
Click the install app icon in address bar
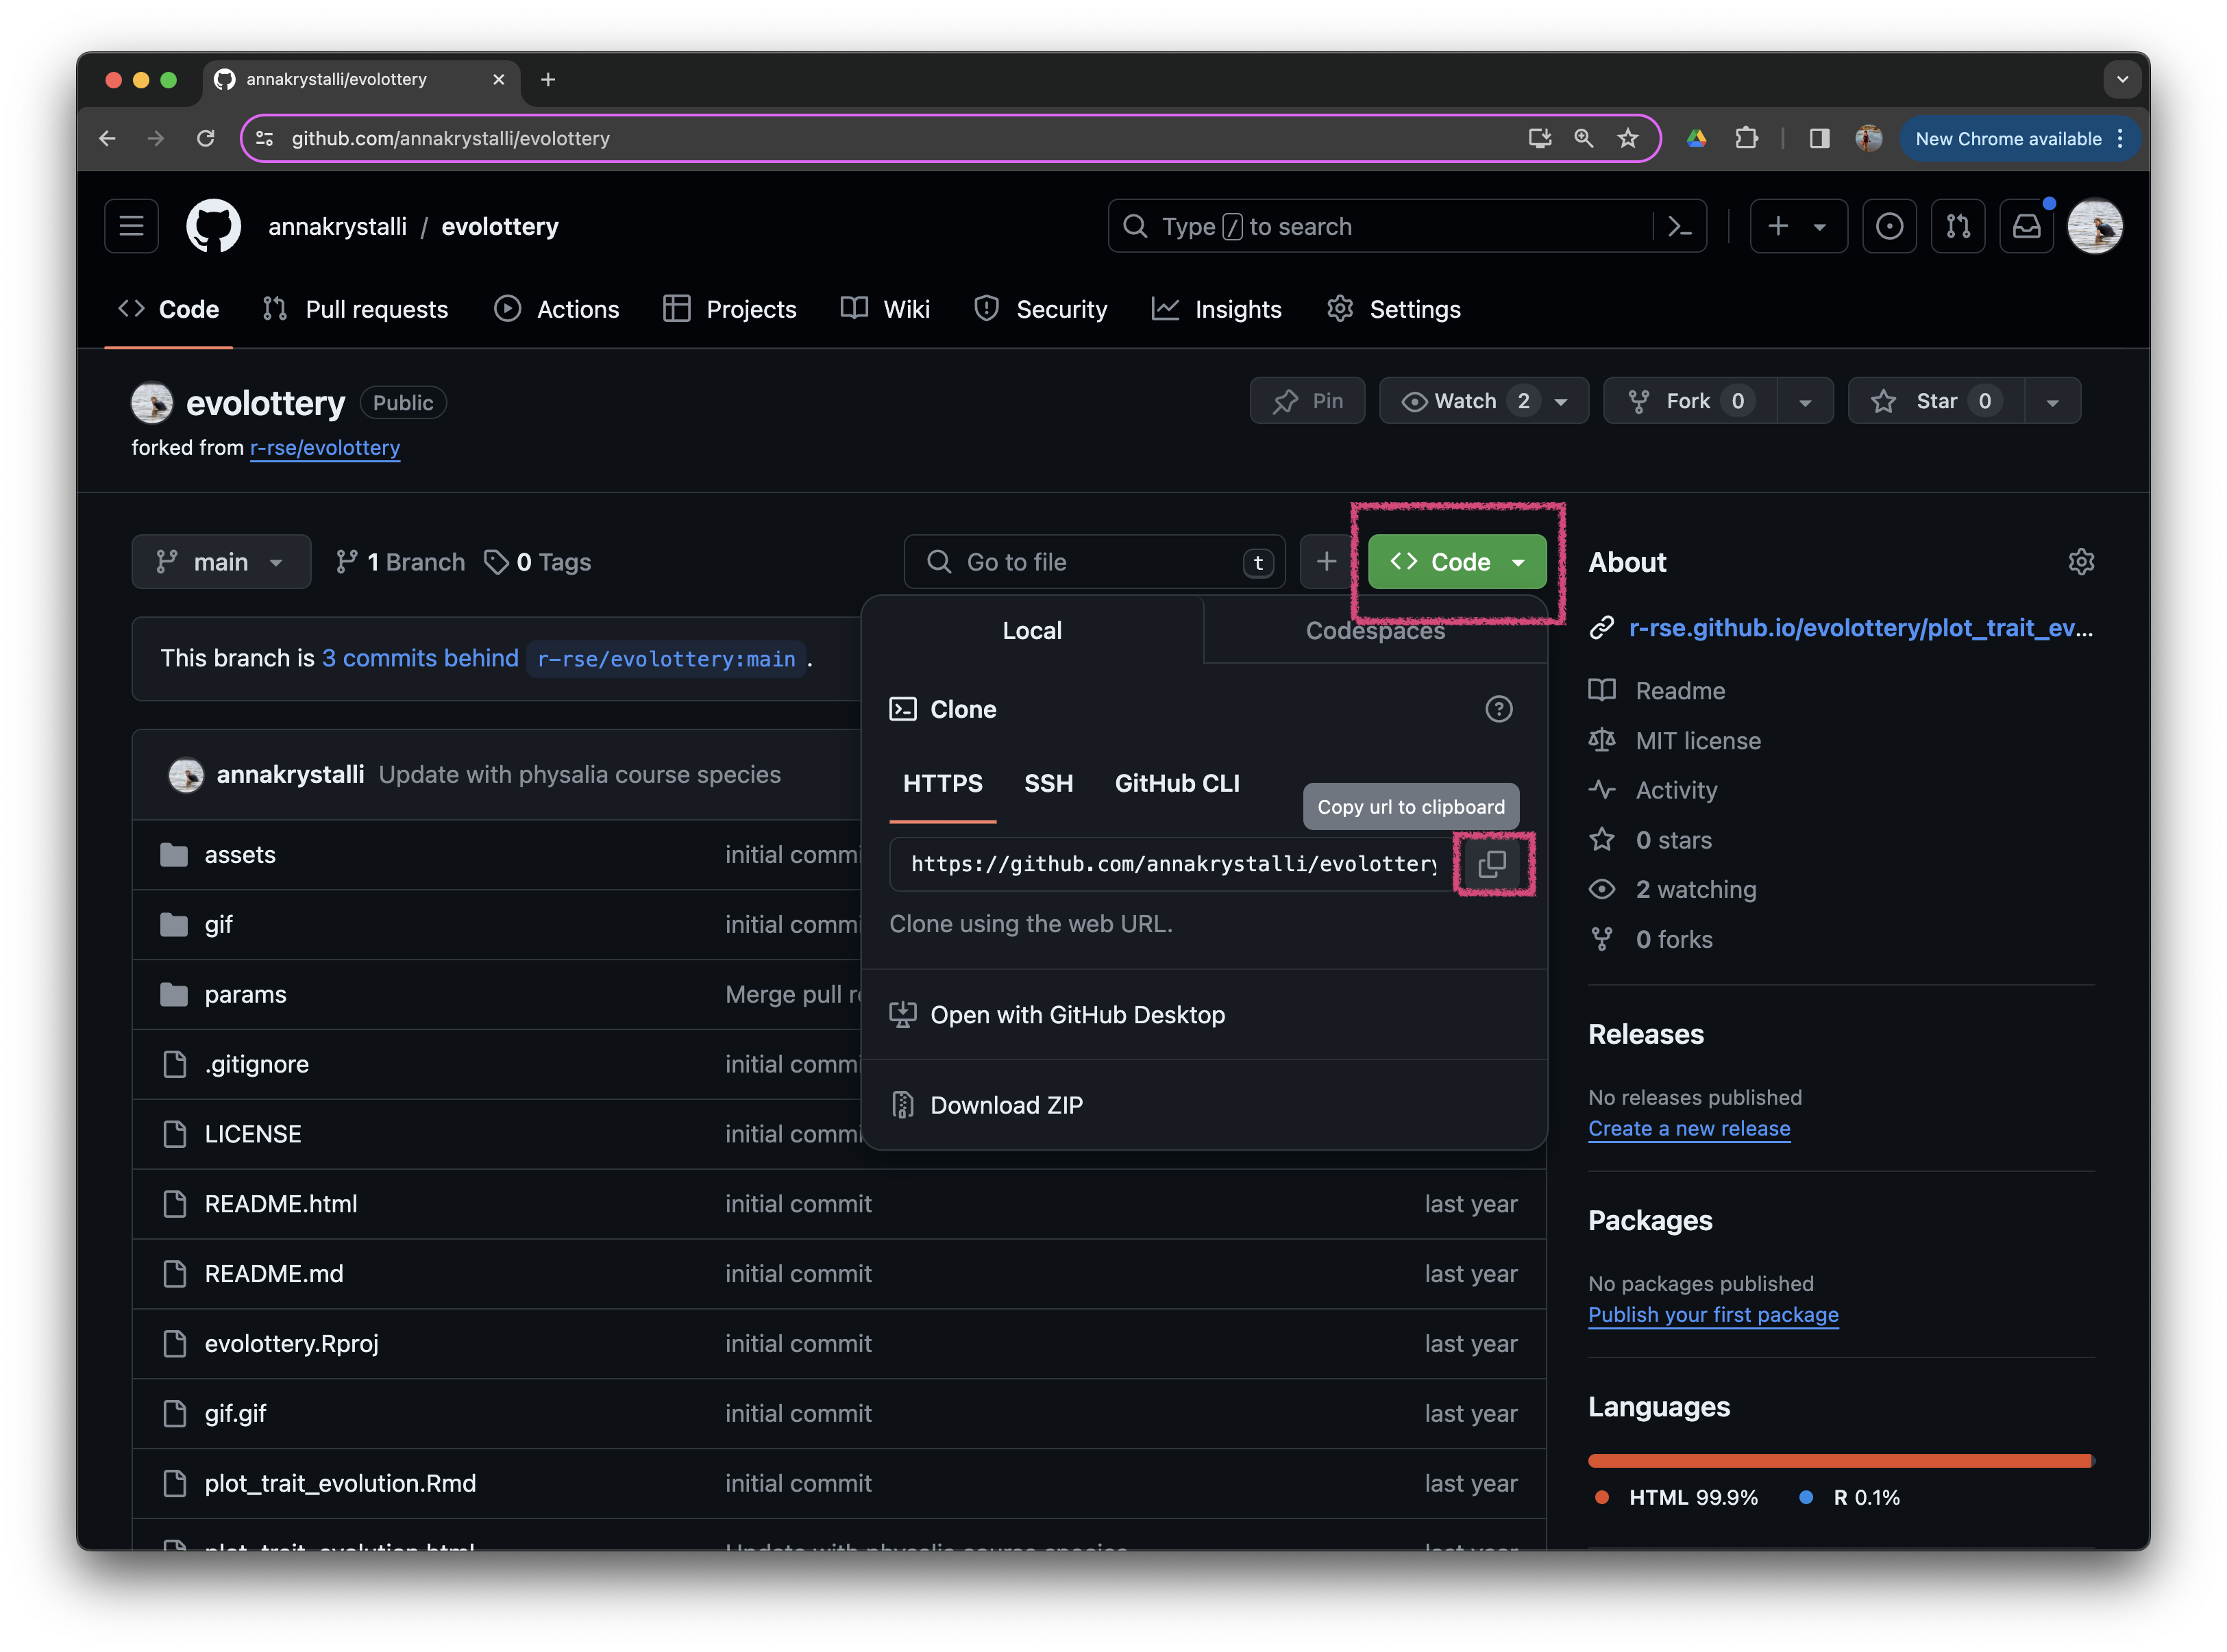point(1539,138)
